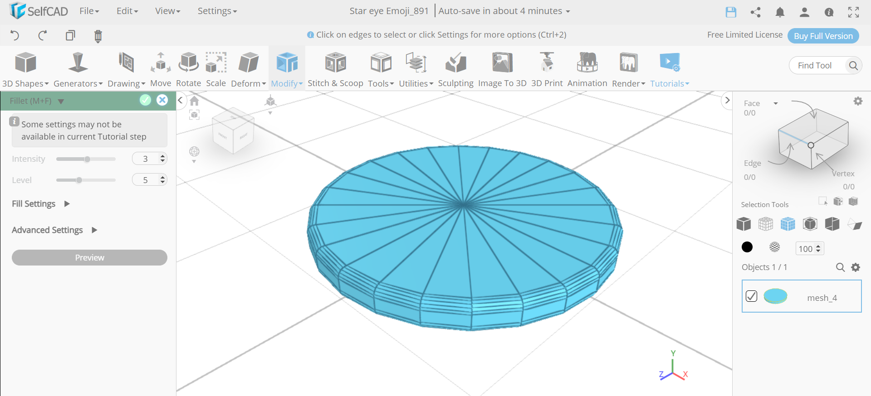Open the Face selection dropdown

776,103
